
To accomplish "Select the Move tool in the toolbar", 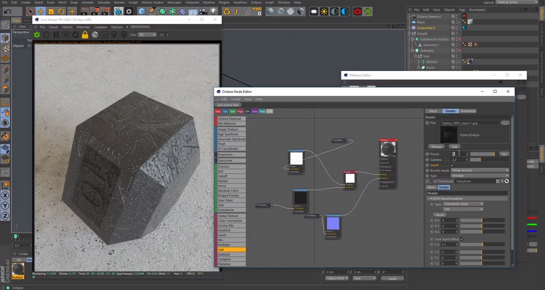I will tap(40, 11).
